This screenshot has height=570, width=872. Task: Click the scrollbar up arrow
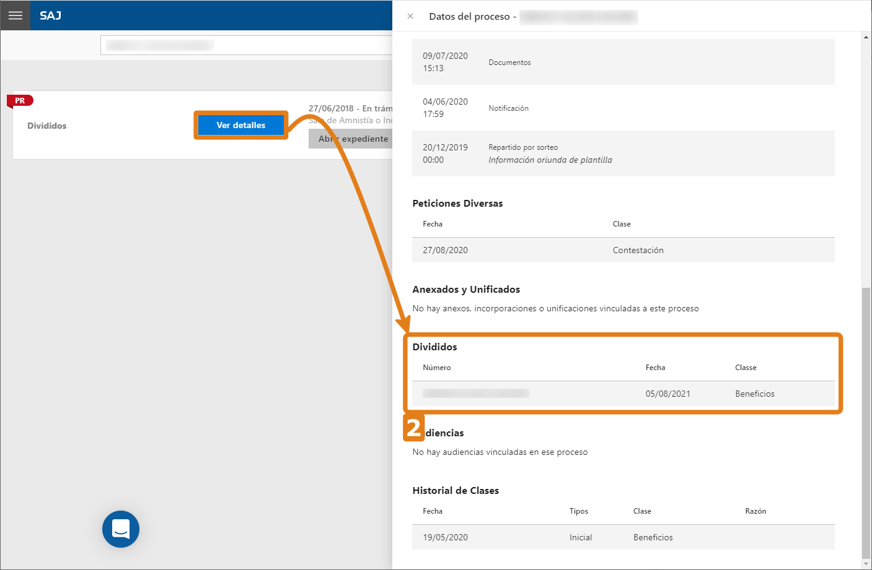pos(866,37)
